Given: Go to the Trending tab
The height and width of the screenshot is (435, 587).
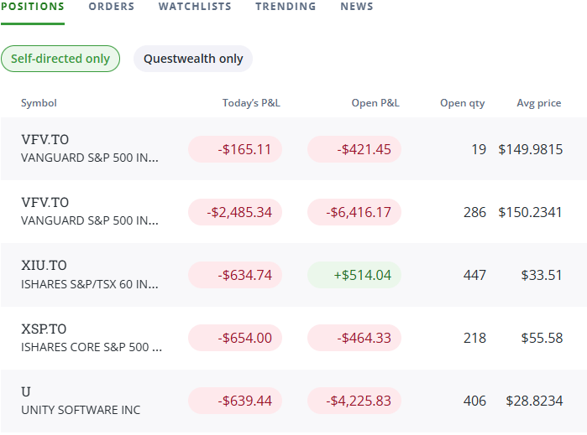Looking at the screenshot, I should point(286,7).
